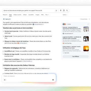Open the DomoFrigo Mag citation chip after anti-UV tip
The image size is (91, 91).
pos(22,43)
